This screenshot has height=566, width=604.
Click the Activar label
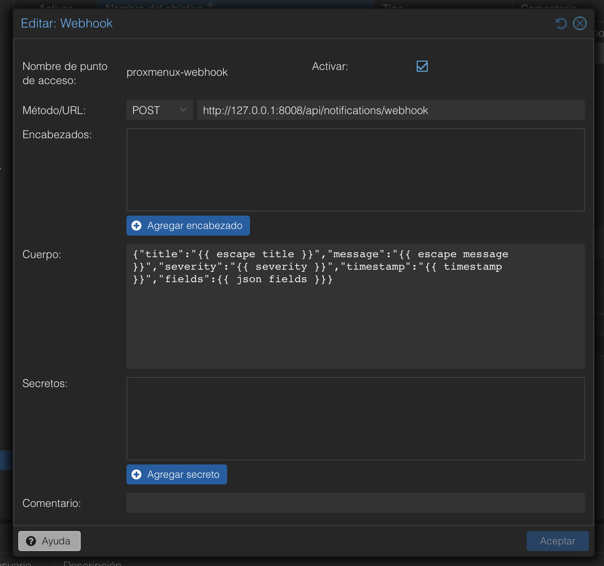[330, 66]
